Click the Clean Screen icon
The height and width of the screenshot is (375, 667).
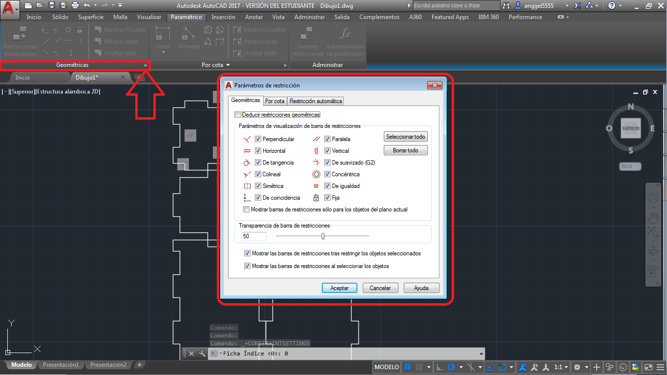coord(648,367)
